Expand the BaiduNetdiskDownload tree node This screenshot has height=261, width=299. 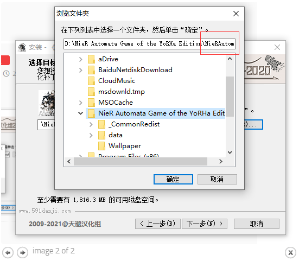point(81,70)
